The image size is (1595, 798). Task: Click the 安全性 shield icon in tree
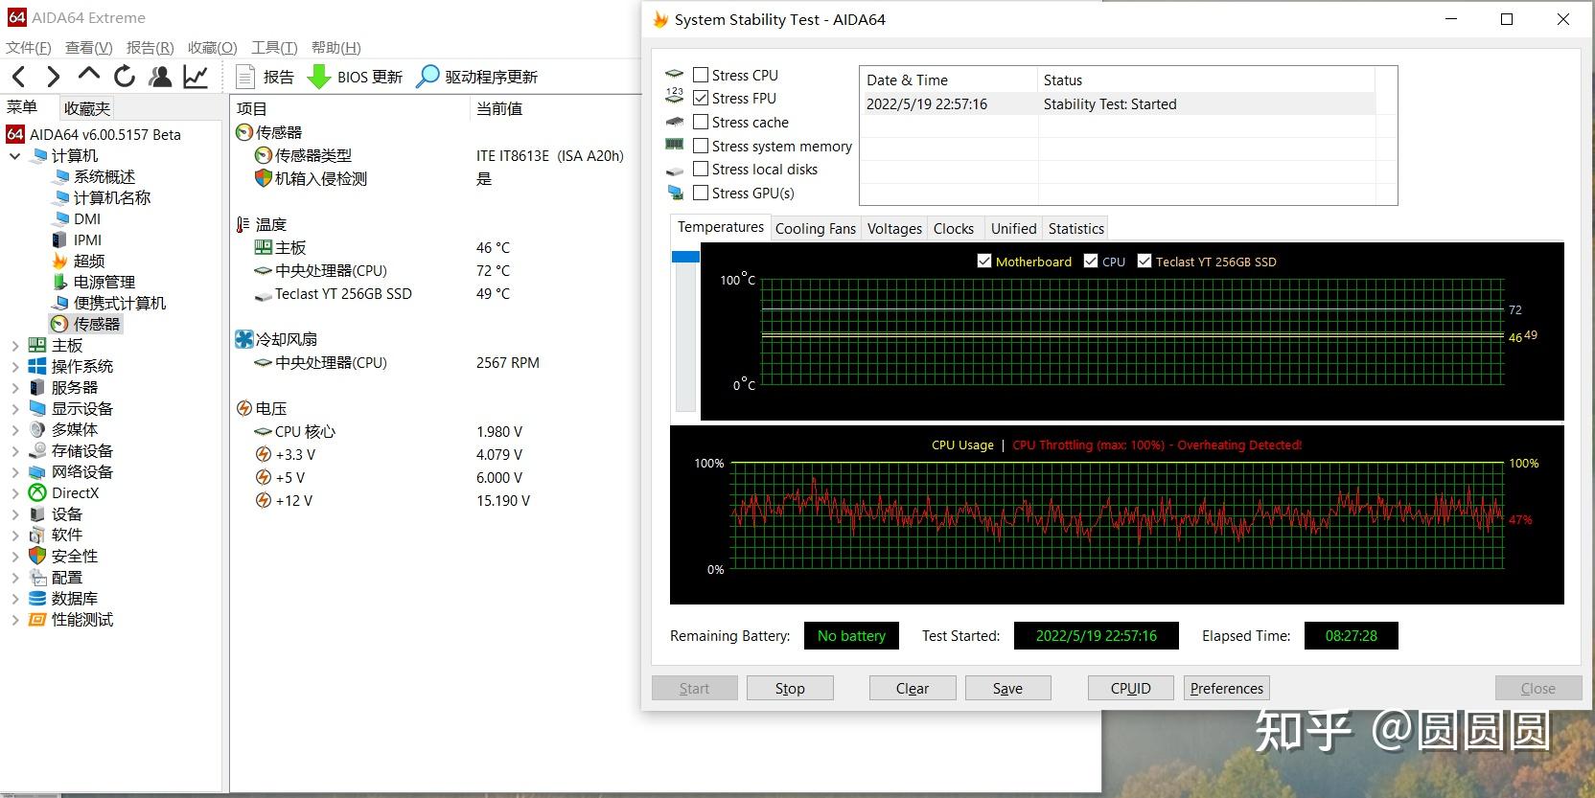tap(37, 556)
